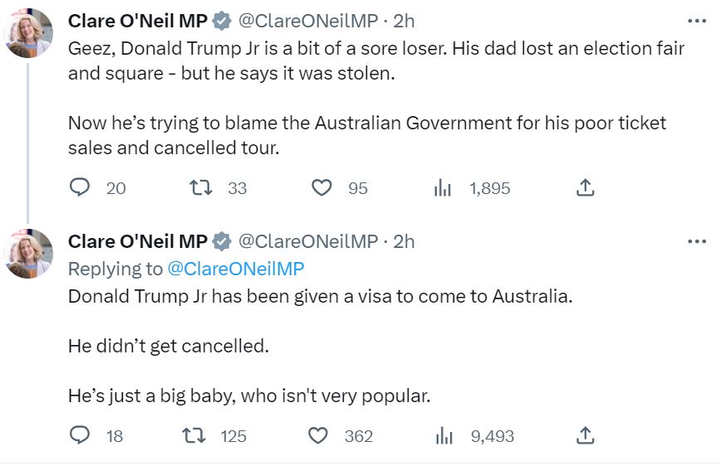The height and width of the screenshot is (466, 720).
Task: Open the 2h timestamp of the first tweet
Action: (x=404, y=20)
